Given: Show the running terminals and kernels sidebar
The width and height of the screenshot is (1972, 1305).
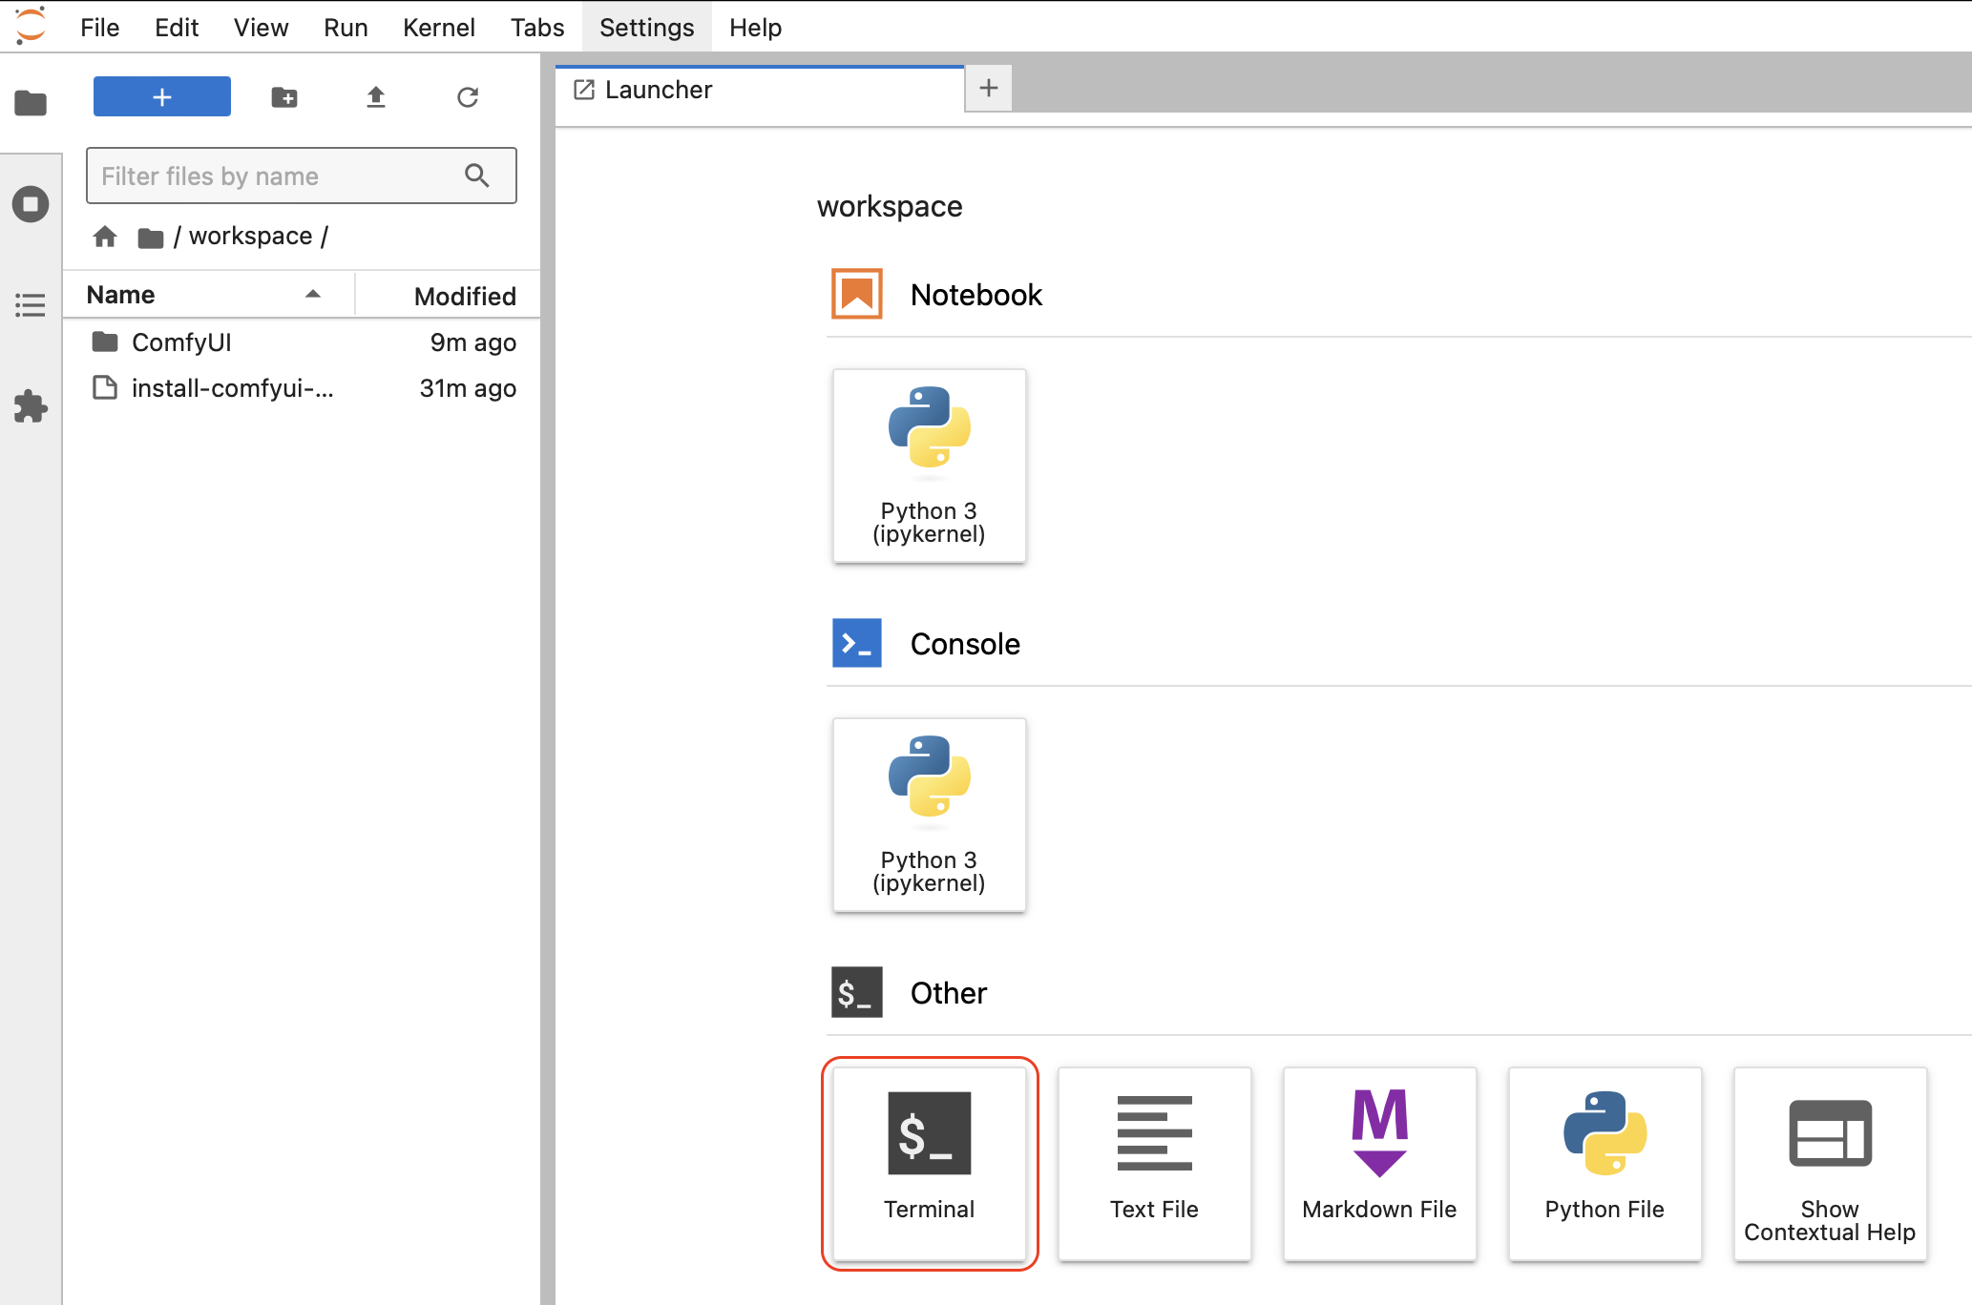Looking at the screenshot, I should point(31,204).
